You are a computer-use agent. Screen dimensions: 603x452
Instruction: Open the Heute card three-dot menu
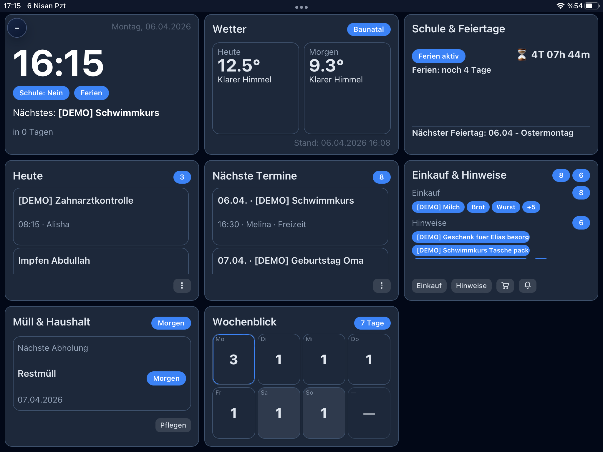[182, 285]
